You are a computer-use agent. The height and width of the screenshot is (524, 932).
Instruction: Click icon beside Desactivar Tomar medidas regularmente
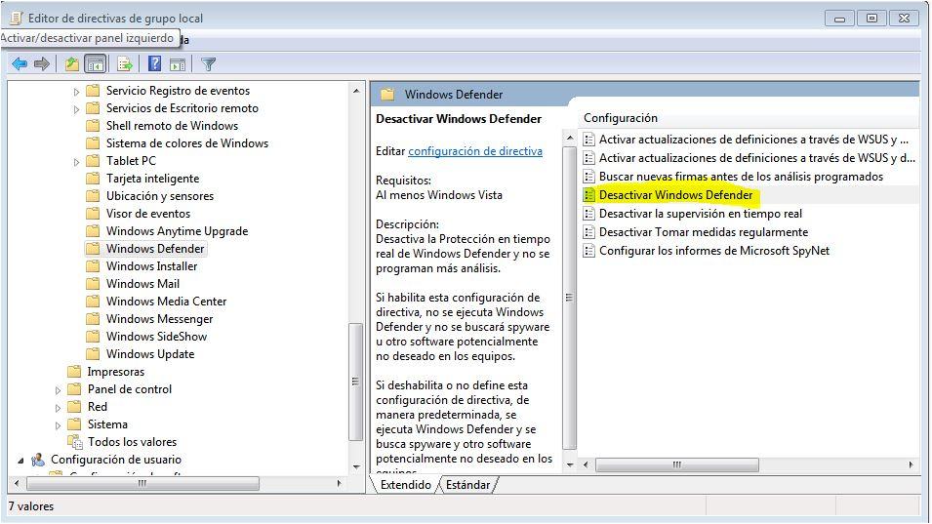tap(589, 232)
